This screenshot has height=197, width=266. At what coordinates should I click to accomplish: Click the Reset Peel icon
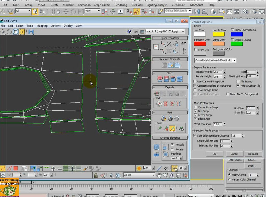[177, 118]
